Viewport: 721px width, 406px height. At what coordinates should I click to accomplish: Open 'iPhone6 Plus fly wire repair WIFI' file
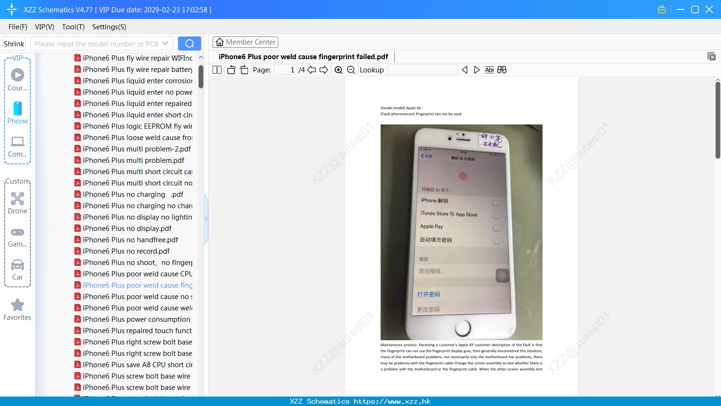[x=134, y=58]
